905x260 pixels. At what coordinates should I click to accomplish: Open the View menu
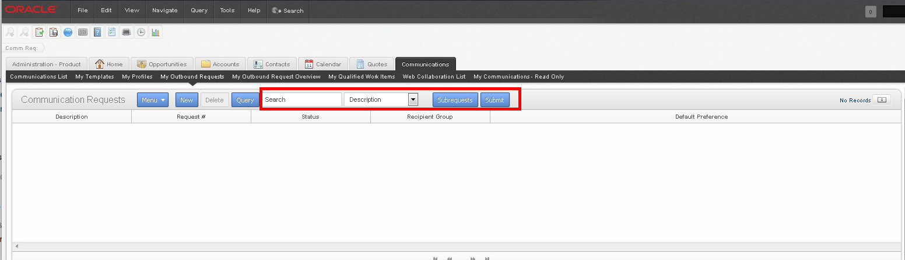(x=132, y=10)
